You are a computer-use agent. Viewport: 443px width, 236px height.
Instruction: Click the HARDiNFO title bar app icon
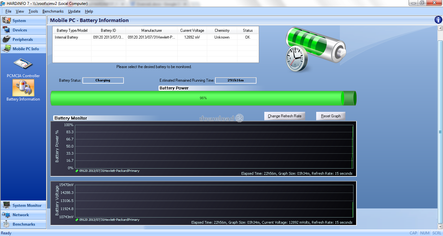(3, 3)
